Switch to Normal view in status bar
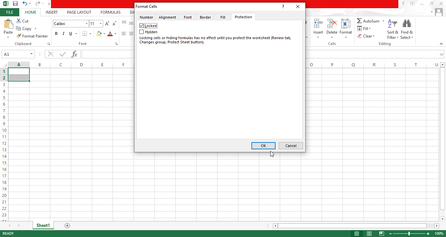Screen dimensions: 446x237 click(x=357, y=233)
